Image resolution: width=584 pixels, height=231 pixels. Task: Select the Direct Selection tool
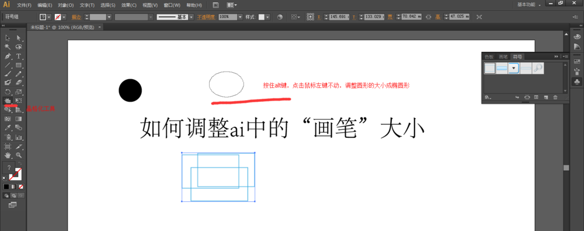pyautogui.click(x=18, y=37)
